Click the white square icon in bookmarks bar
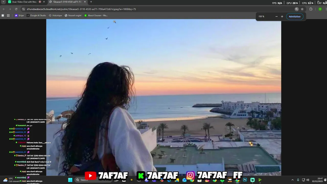This screenshot has height=184, width=327. coord(3,16)
